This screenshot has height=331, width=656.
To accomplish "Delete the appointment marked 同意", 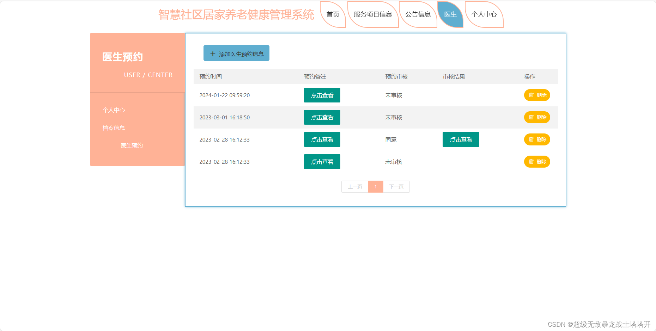I will coord(537,139).
